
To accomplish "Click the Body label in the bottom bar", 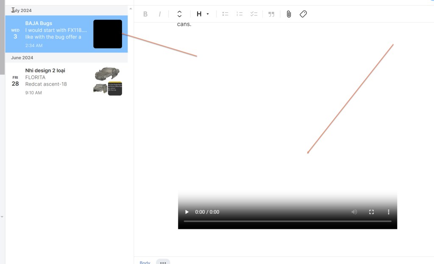I will (145, 262).
